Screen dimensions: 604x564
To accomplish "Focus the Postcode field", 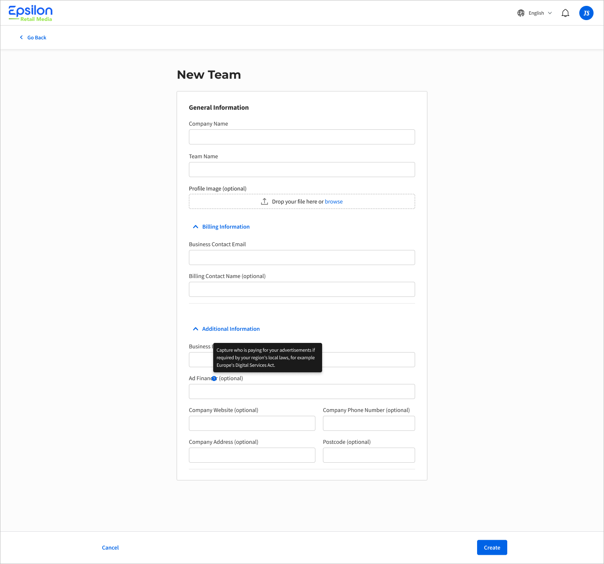I will coord(369,455).
